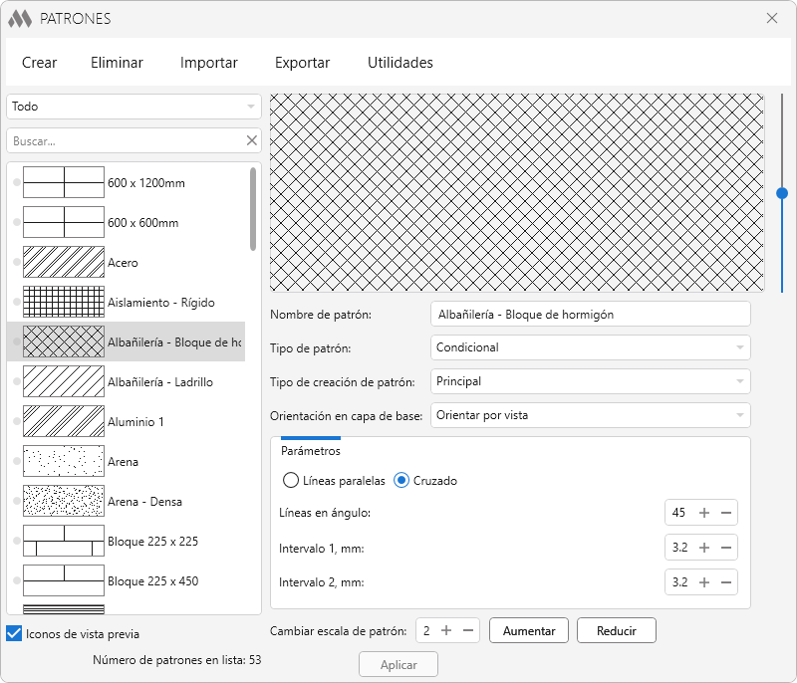The height and width of the screenshot is (683, 797).
Task: Select the Líneas paralelas radio option
Action: click(291, 481)
